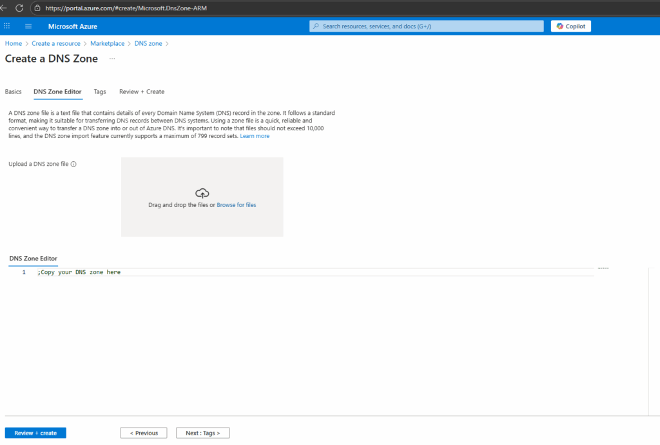Click the Home breadcrumb link
Viewport: 660px width, 445px height.
pos(14,43)
